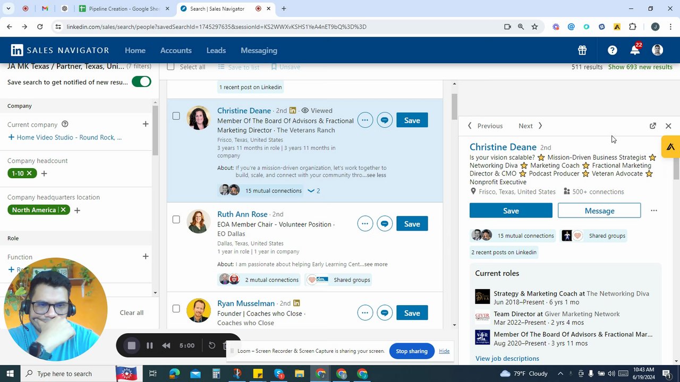This screenshot has width=680, height=382.
Task: Close the Christine Deane lead panel
Action: (x=668, y=126)
